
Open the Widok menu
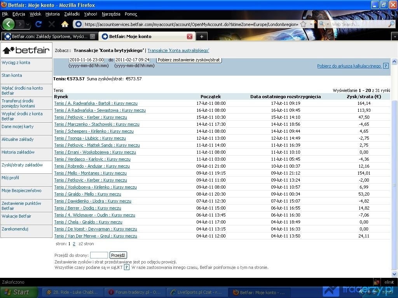tap(35, 14)
